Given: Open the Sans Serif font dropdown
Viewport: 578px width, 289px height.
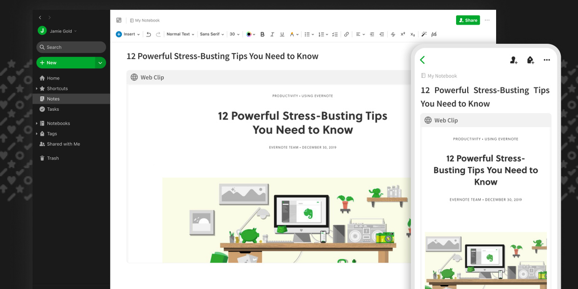Looking at the screenshot, I should (x=212, y=34).
